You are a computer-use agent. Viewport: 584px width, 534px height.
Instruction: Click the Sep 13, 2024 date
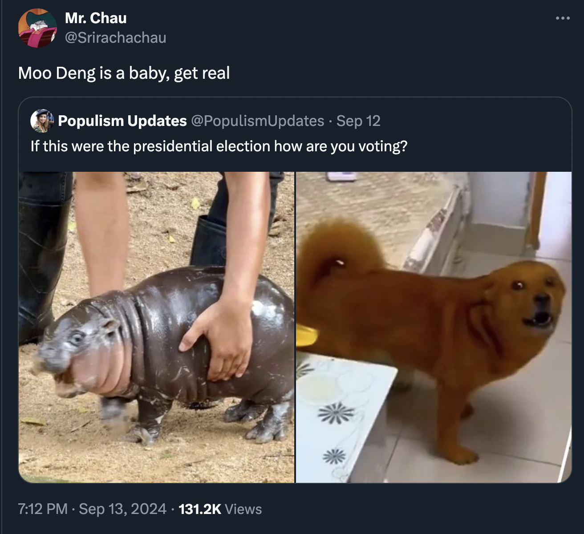122,509
